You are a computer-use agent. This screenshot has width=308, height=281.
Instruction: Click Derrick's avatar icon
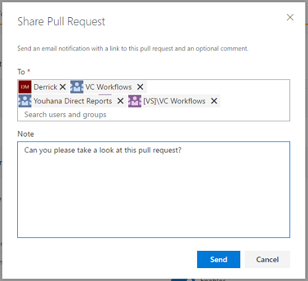25,87
